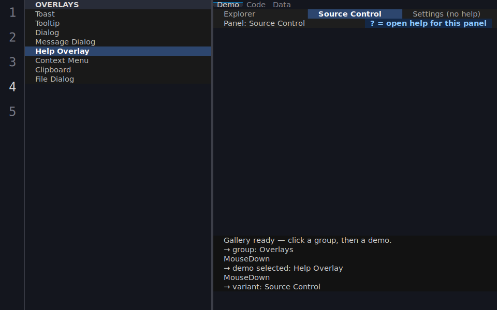Click the '? = open help for this panel' hint
Viewport: 497px width, 310px height.
coord(428,23)
